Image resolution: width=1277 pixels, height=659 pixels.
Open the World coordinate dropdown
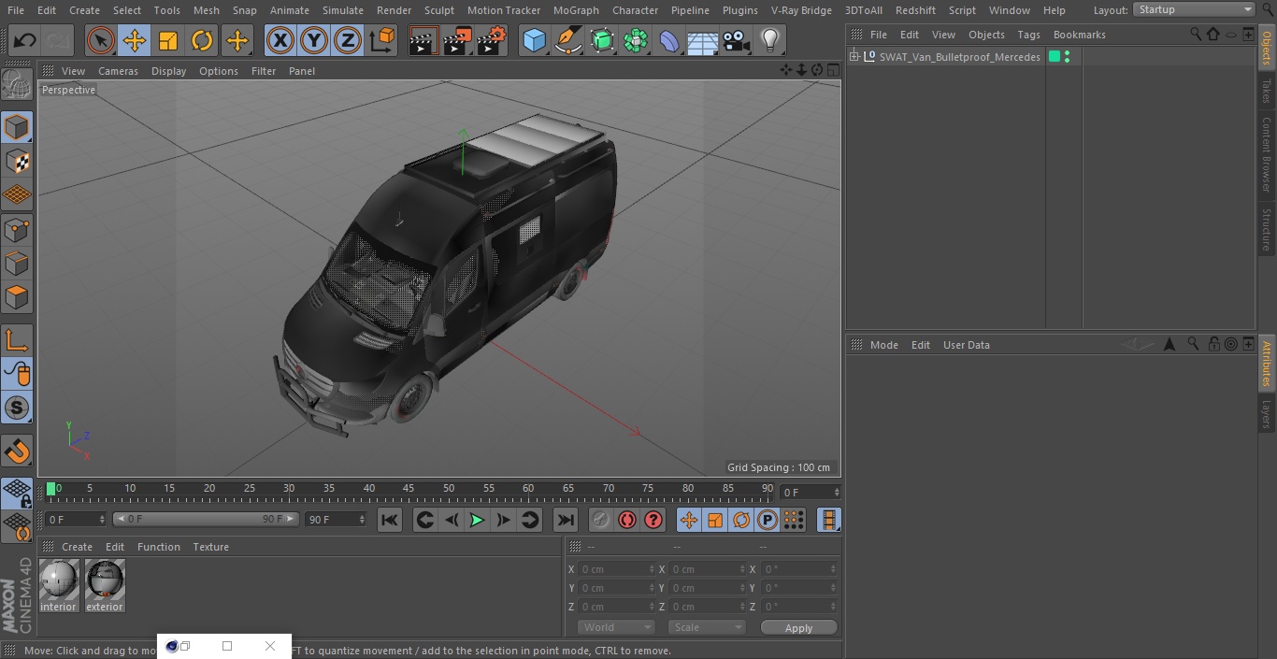point(616,627)
